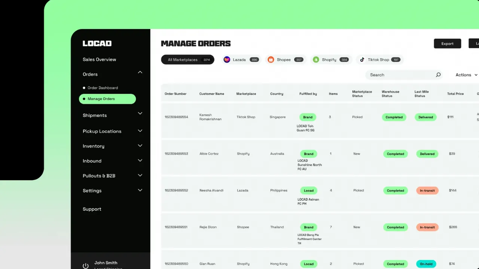This screenshot has height=269, width=479.
Task: Open the Actions dropdown
Action: (x=465, y=75)
